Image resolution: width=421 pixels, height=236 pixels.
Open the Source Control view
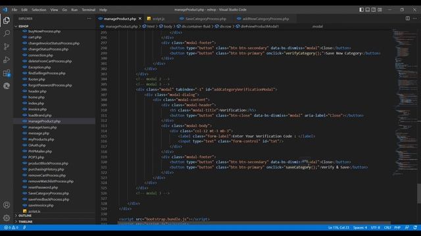[7, 47]
